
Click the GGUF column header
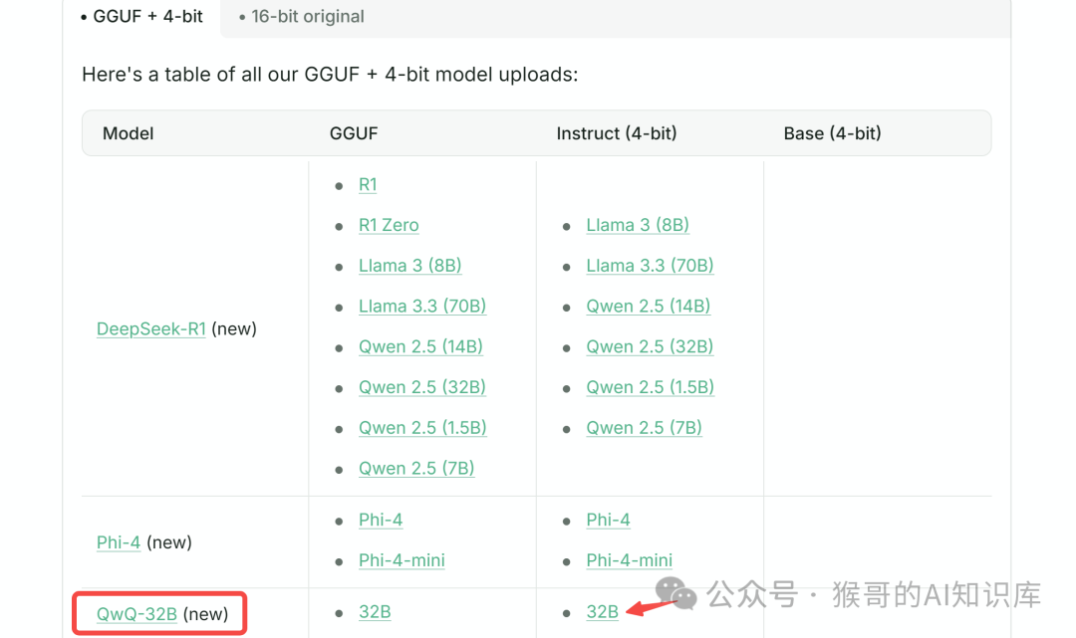point(354,133)
